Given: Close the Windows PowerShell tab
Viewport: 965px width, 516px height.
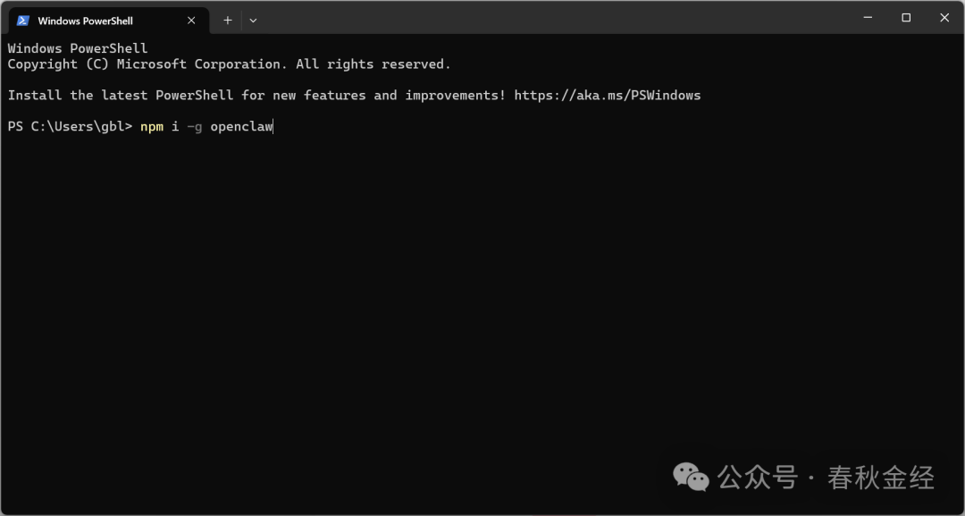Looking at the screenshot, I should point(191,20).
